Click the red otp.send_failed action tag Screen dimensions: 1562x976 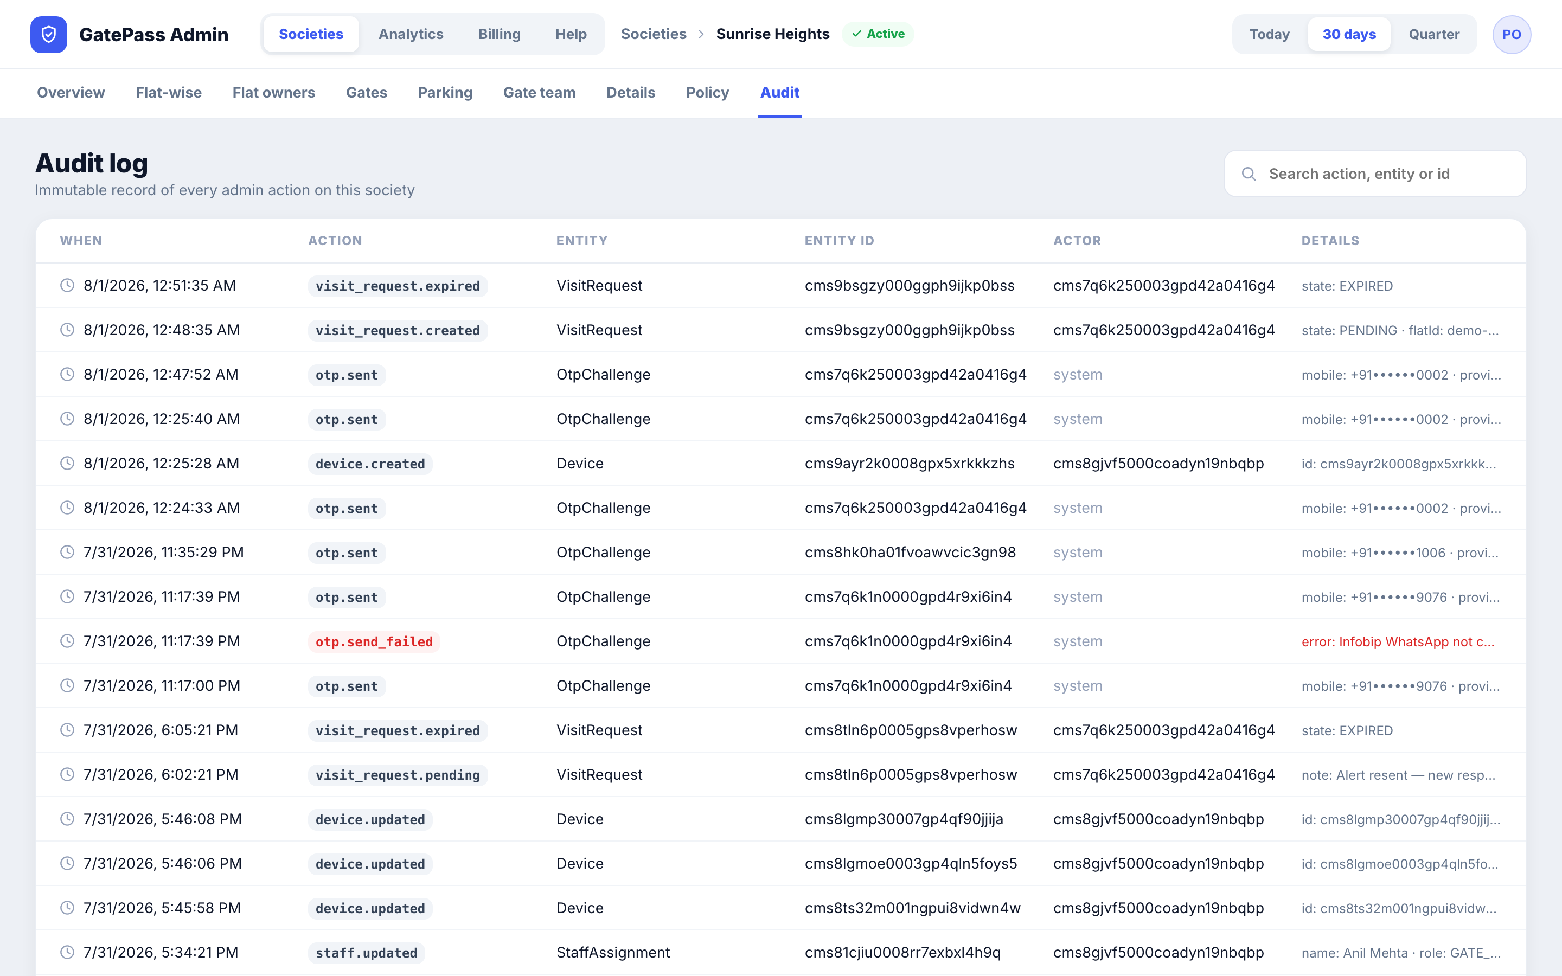(374, 641)
